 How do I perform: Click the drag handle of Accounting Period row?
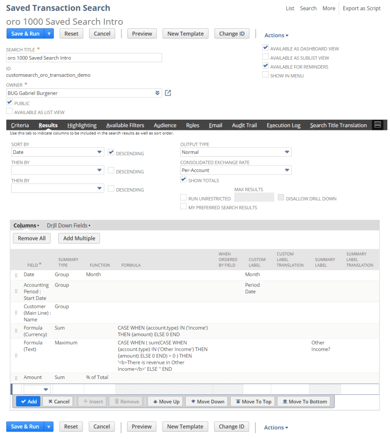(x=16, y=291)
